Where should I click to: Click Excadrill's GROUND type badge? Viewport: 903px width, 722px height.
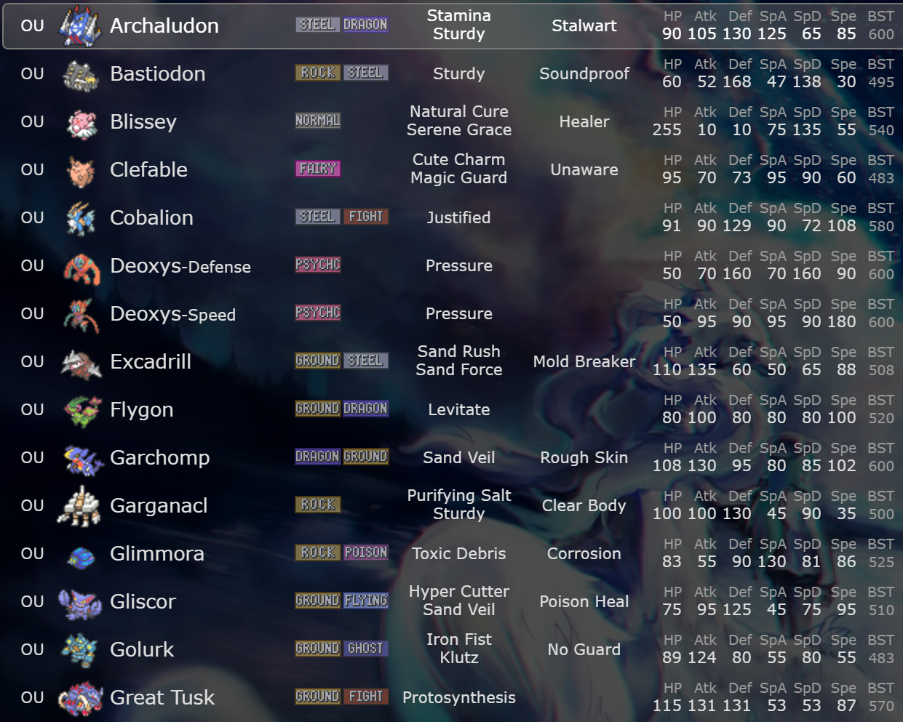318,361
